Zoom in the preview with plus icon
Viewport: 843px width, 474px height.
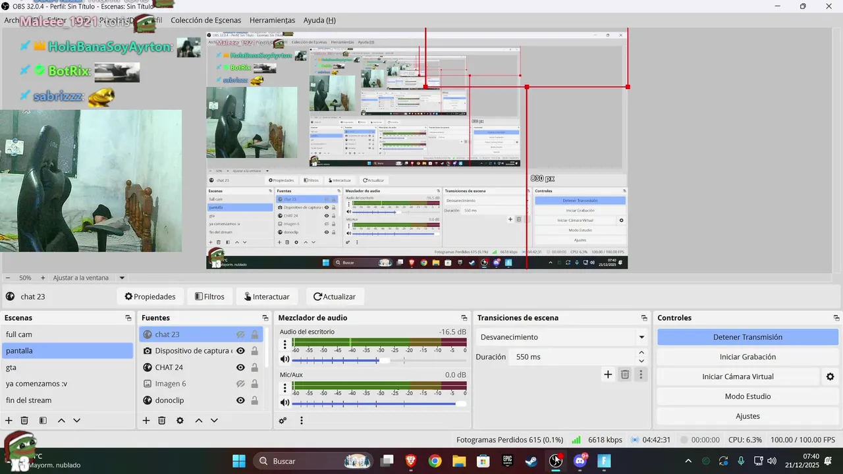[43, 278]
